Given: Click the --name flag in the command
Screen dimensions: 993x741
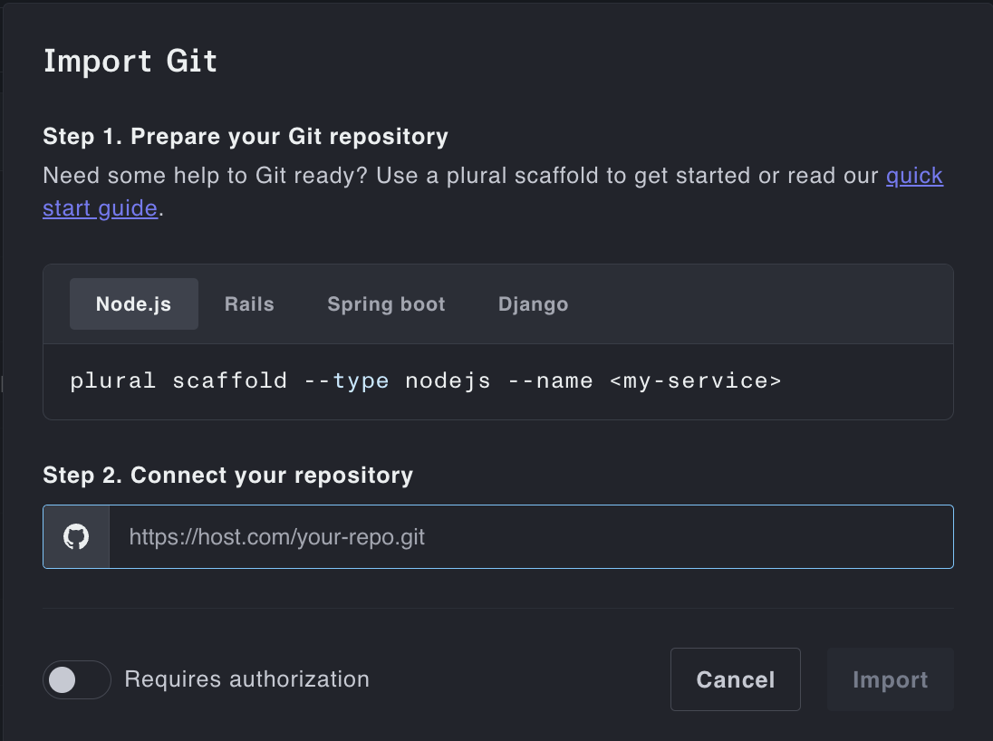Looking at the screenshot, I should (x=550, y=381).
